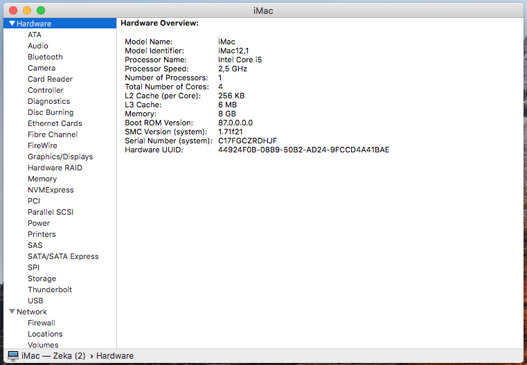This screenshot has width=527, height=365.
Task: Open the Diagnostics section
Action: 48,101
